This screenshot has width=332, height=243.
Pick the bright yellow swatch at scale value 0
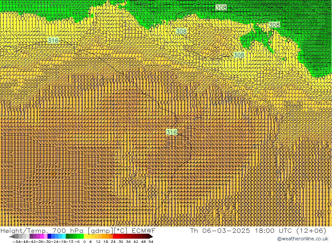[85, 236]
